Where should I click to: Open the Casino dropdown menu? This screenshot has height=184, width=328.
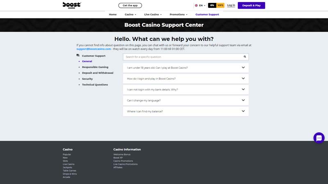(131, 14)
